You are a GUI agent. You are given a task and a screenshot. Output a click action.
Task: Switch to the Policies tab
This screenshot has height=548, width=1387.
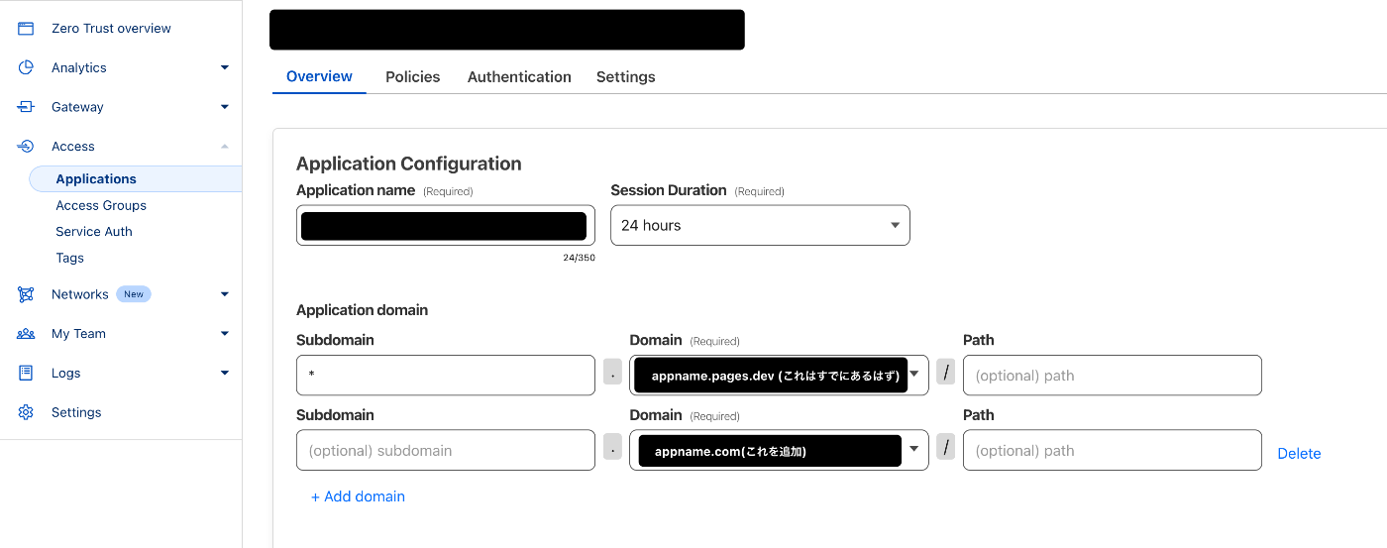pyautogui.click(x=413, y=76)
